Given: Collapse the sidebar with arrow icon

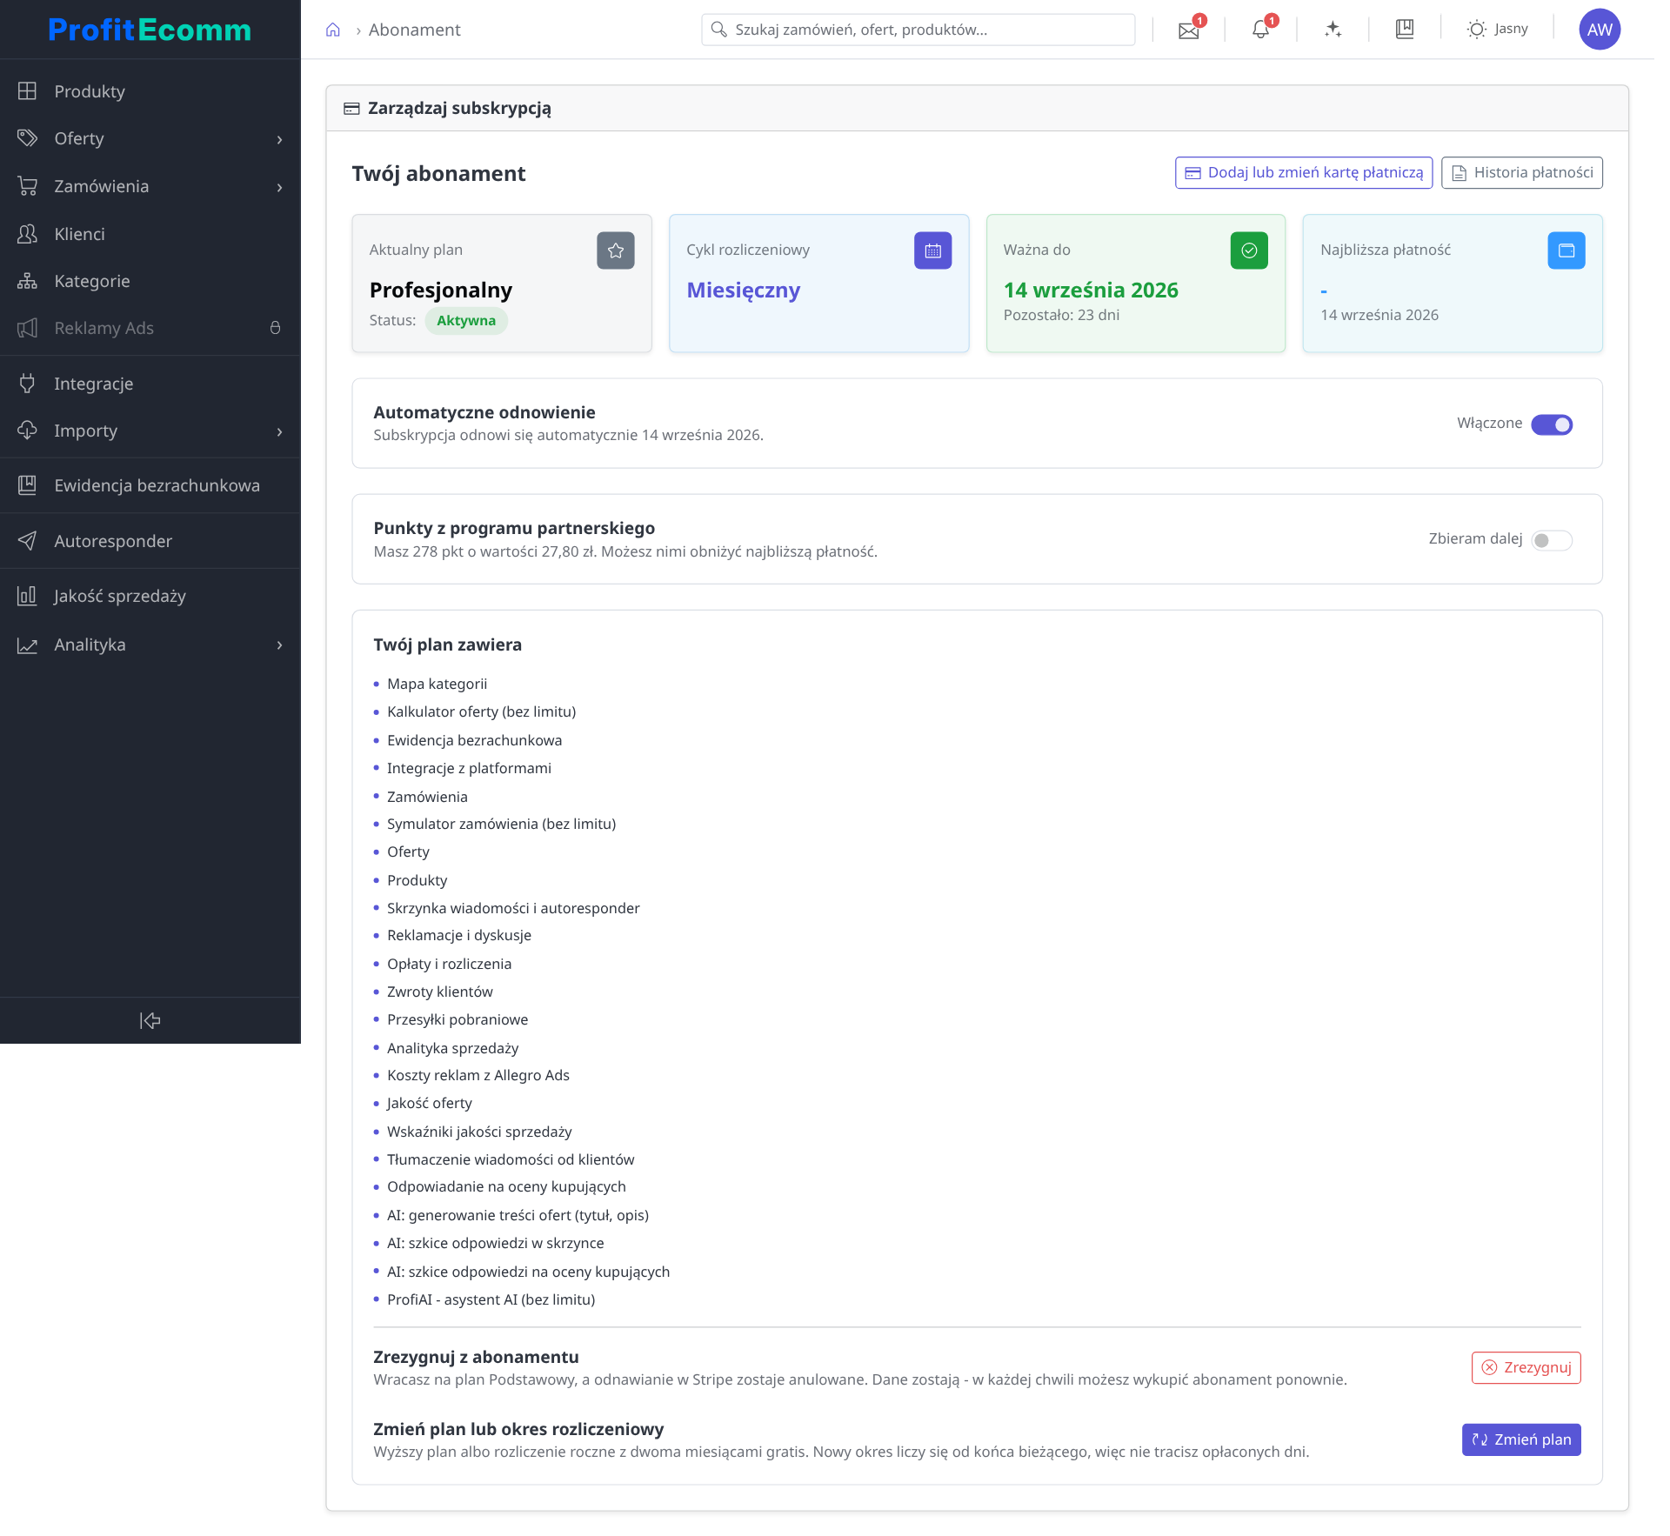Looking at the screenshot, I should (150, 1020).
